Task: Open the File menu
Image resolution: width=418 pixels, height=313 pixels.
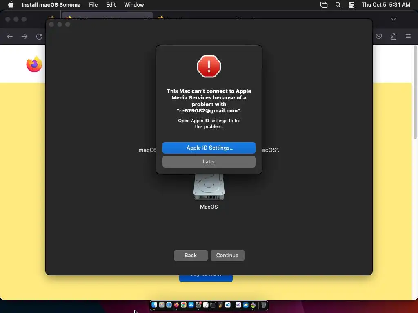Action: coord(93,4)
